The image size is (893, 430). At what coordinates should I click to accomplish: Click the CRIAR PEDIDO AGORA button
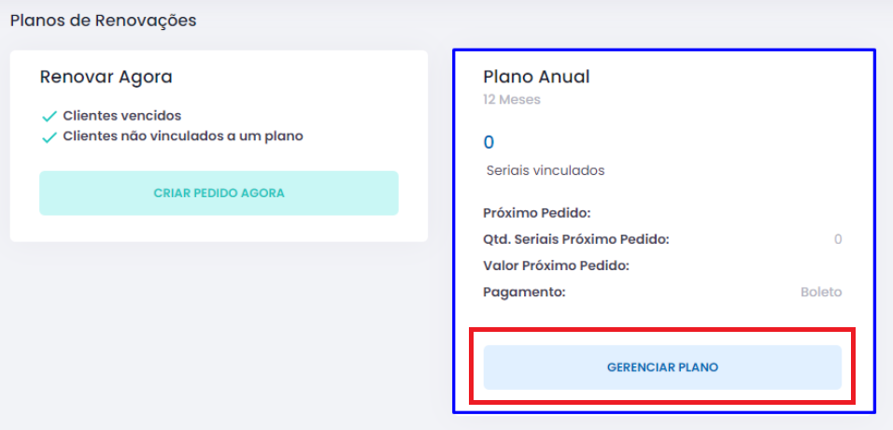[219, 193]
